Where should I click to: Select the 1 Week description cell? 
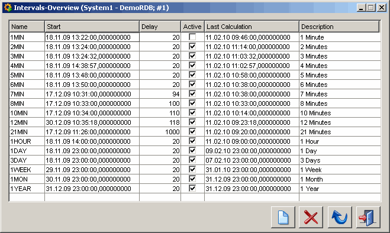pyautogui.click(x=340, y=170)
